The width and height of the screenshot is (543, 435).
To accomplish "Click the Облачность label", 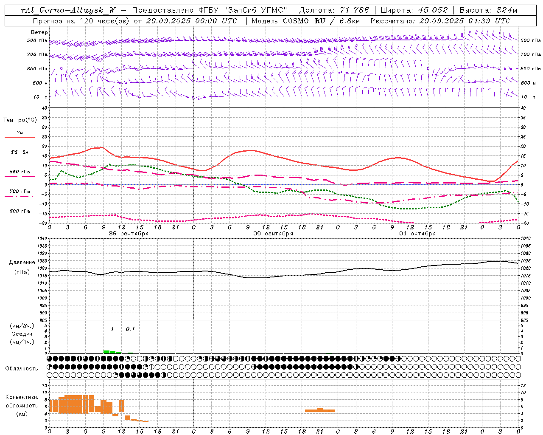I will pyautogui.click(x=22, y=368).
